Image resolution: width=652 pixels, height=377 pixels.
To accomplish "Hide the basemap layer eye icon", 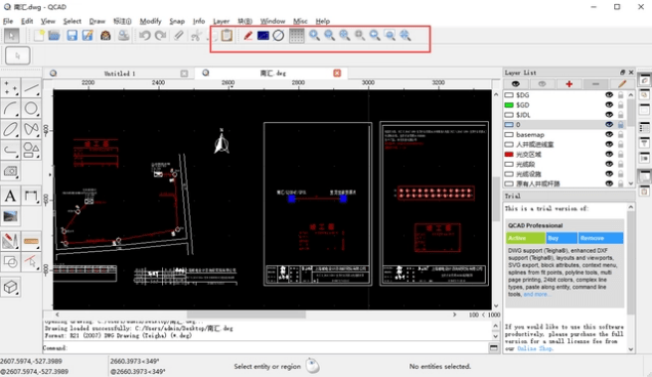I will pyautogui.click(x=609, y=135).
